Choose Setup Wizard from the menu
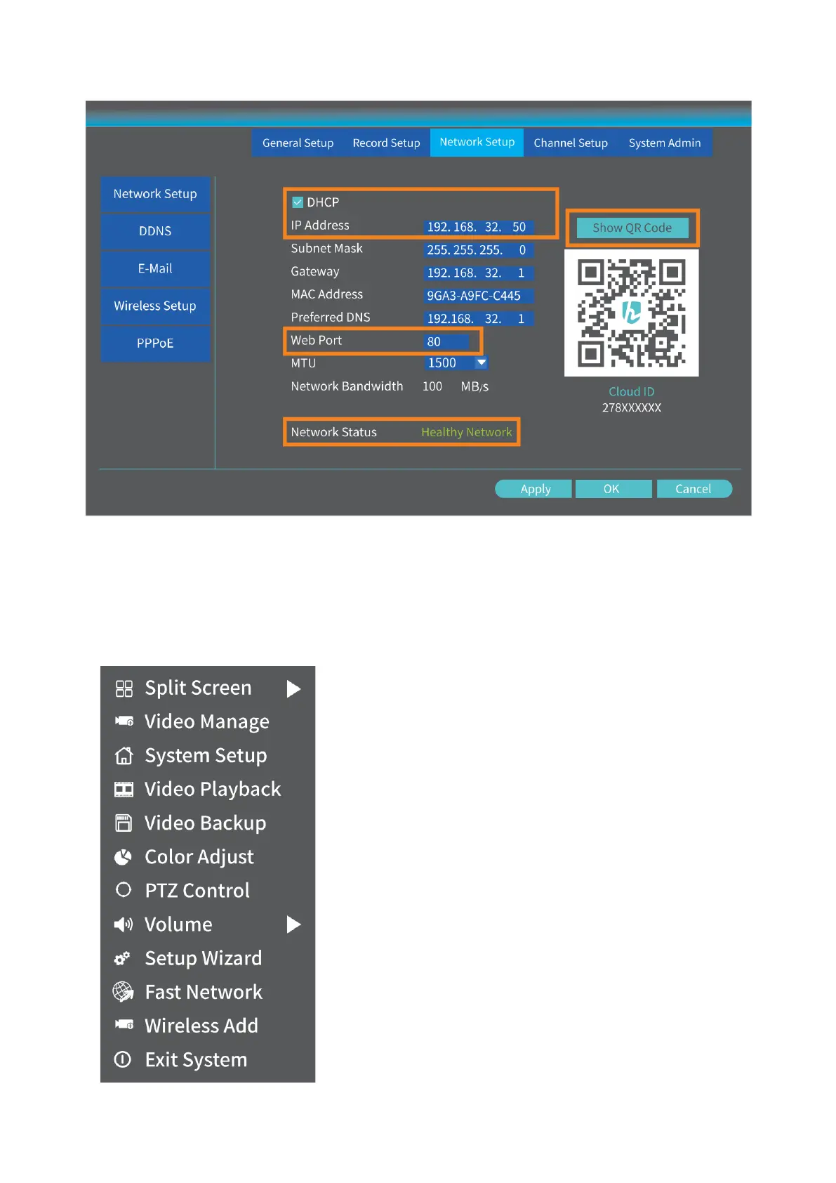Screen dimensions: 836x1183 (204, 958)
